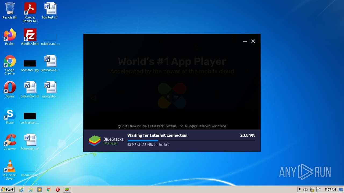This screenshot has width=344, height=193.
Task: Open Windows Explorer folder in taskbar
Action: click(x=30, y=190)
